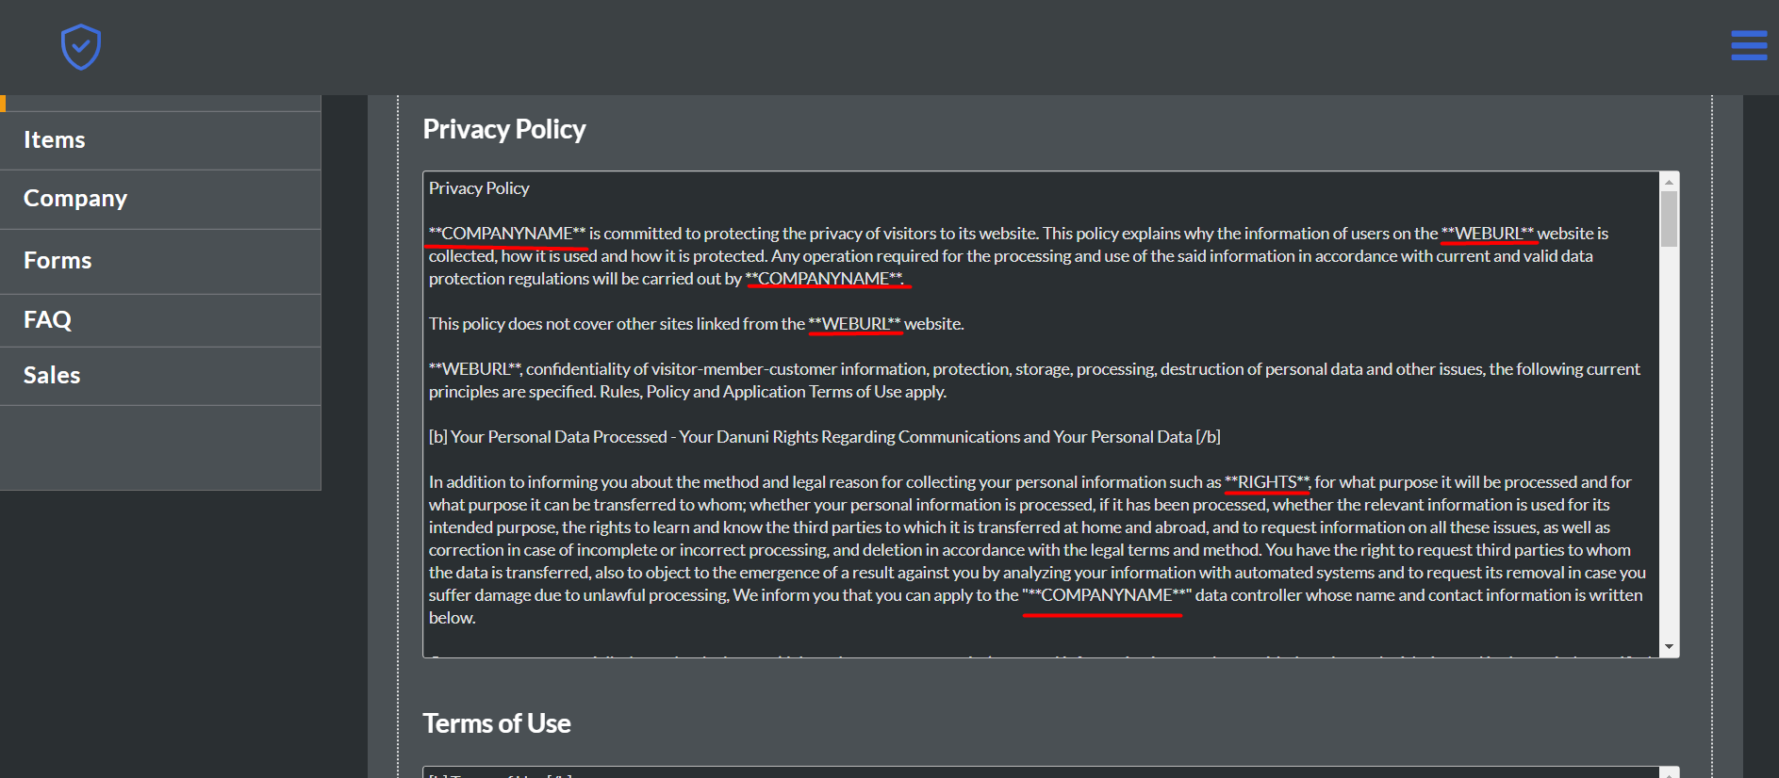1779x778 pixels.
Task: Open the FAQ sidebar item
Action: click(160, 320)
